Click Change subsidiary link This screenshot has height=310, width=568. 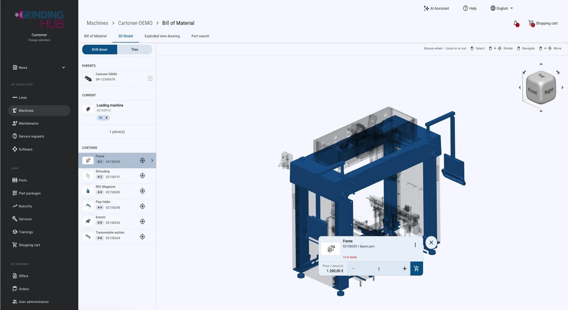point(39,40)
